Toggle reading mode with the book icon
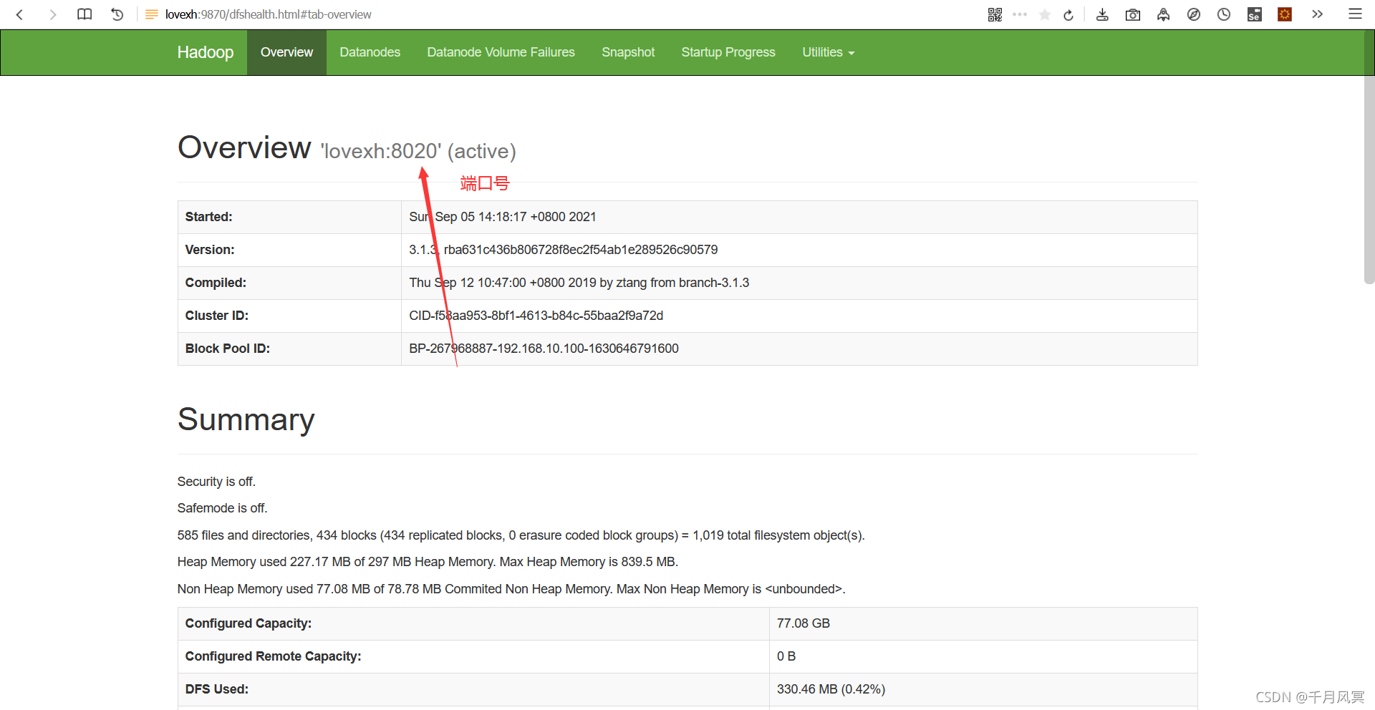 point(84,14)
